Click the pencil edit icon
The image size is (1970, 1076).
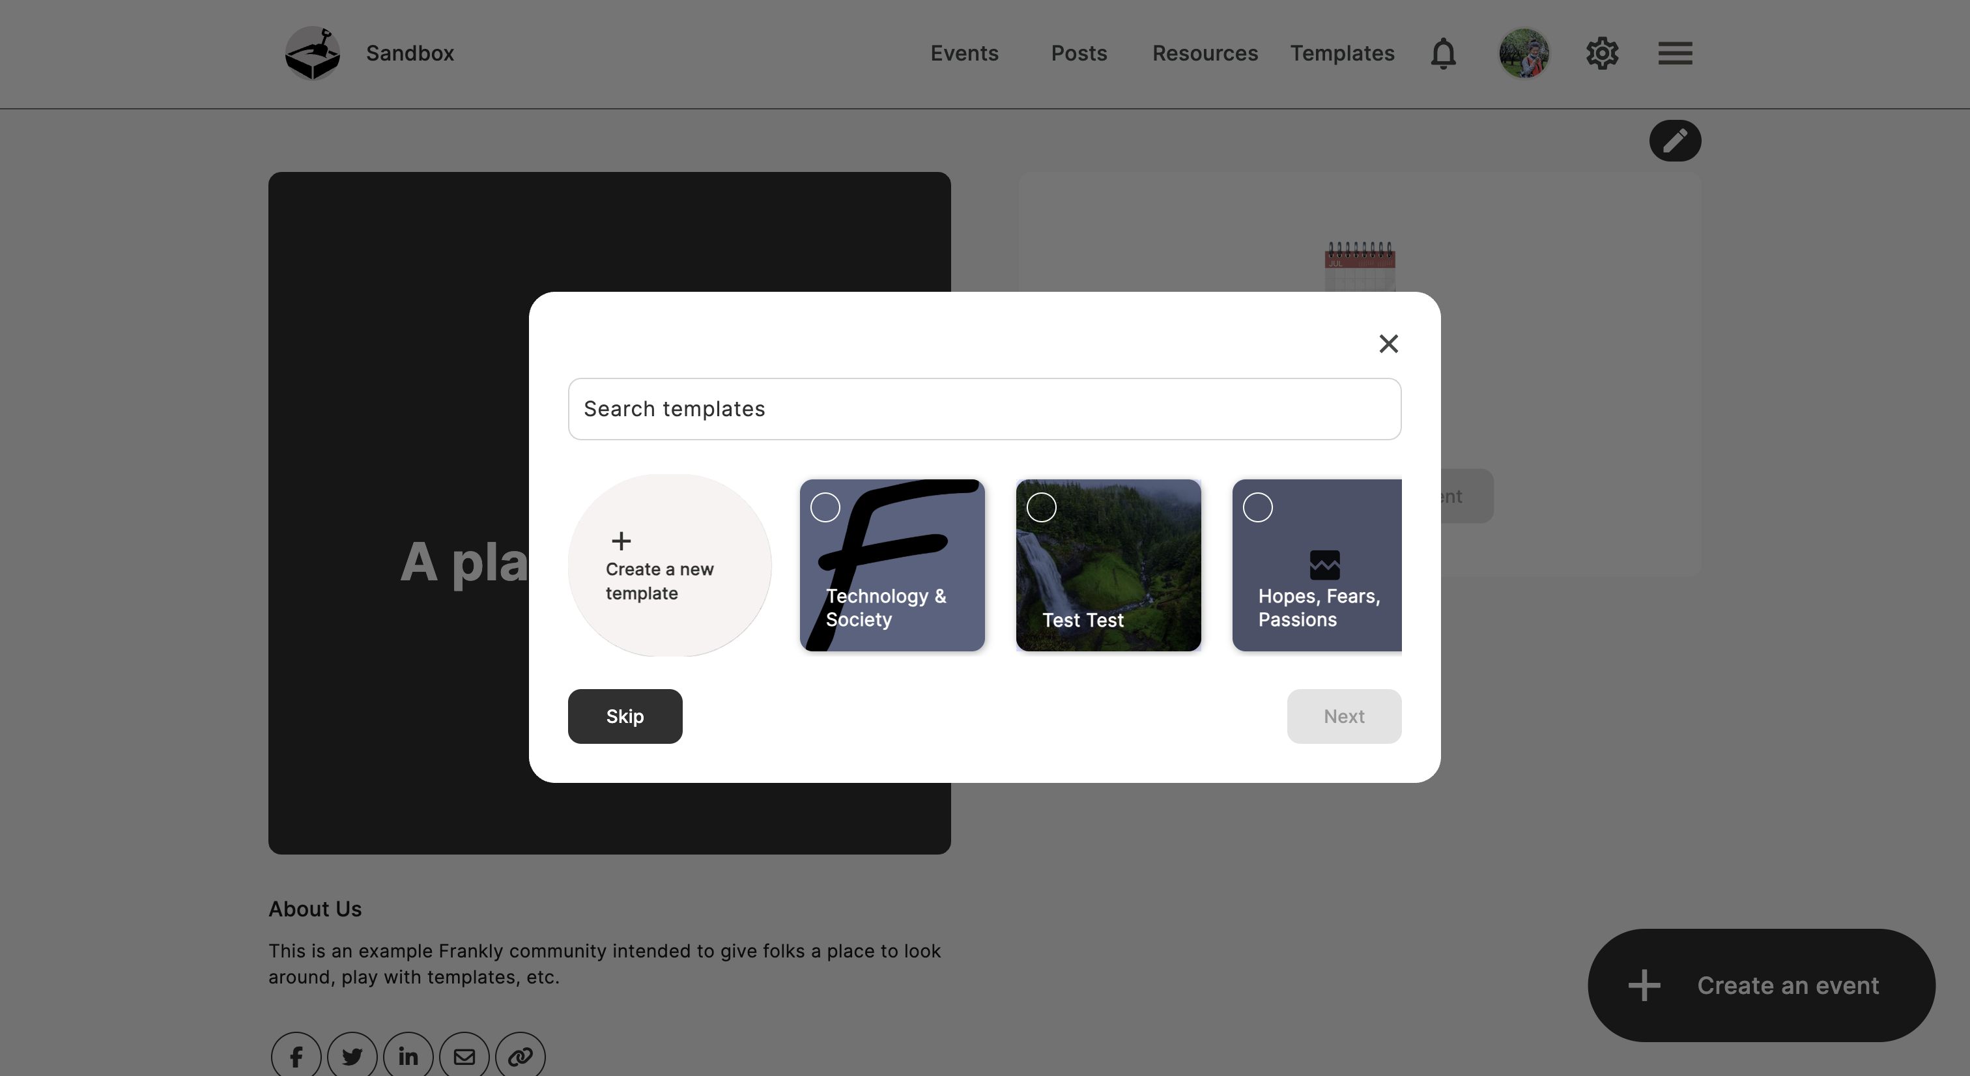pos(1675,141)
